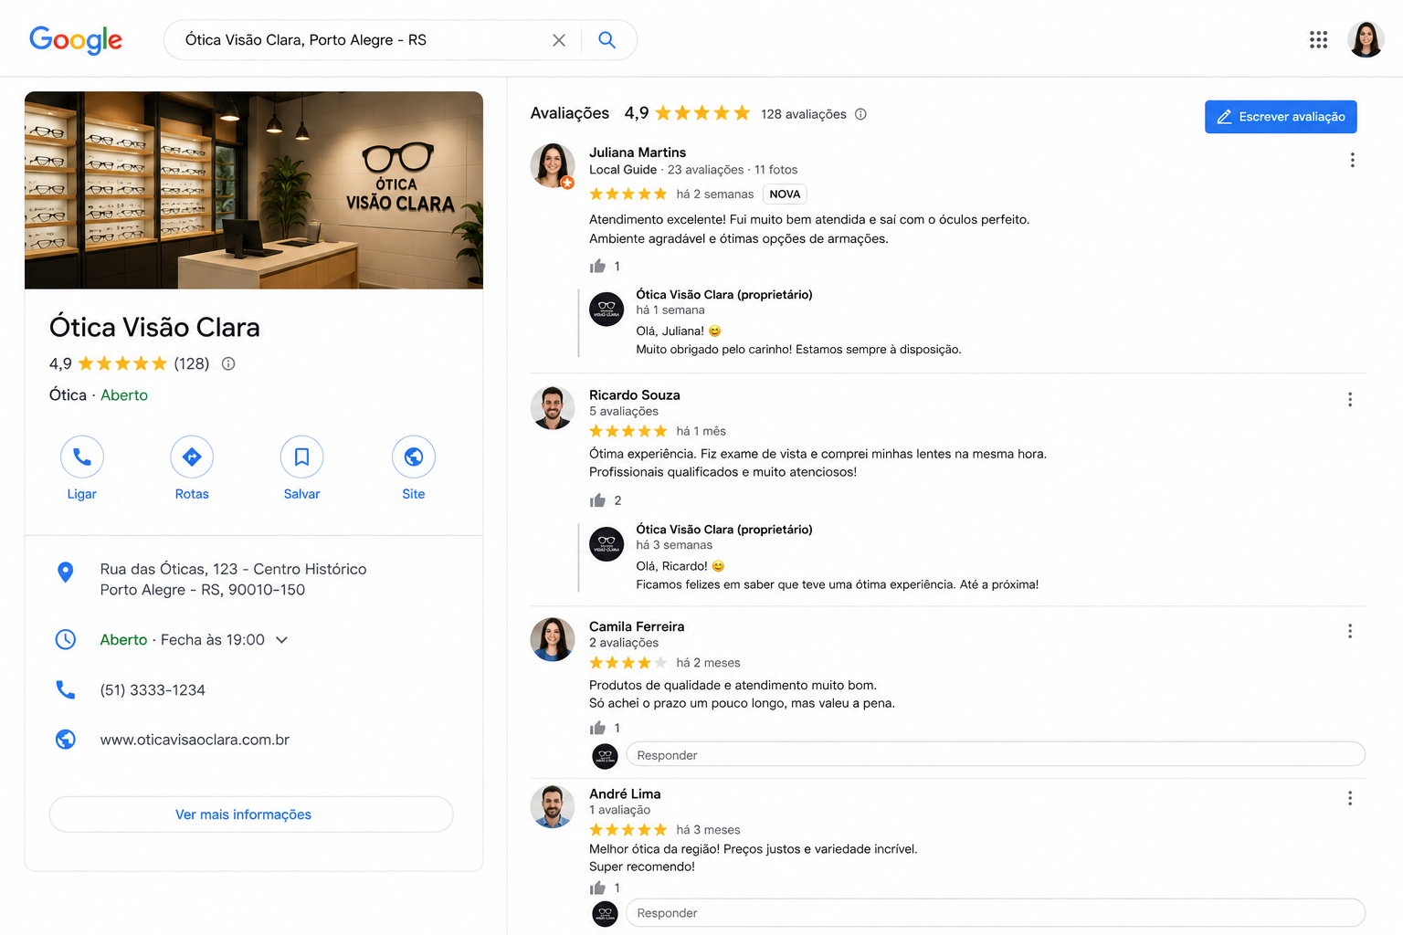This screenshot has height=935, width=1403.
Task: Open the account profile avatar
Action: [1366, 39]
